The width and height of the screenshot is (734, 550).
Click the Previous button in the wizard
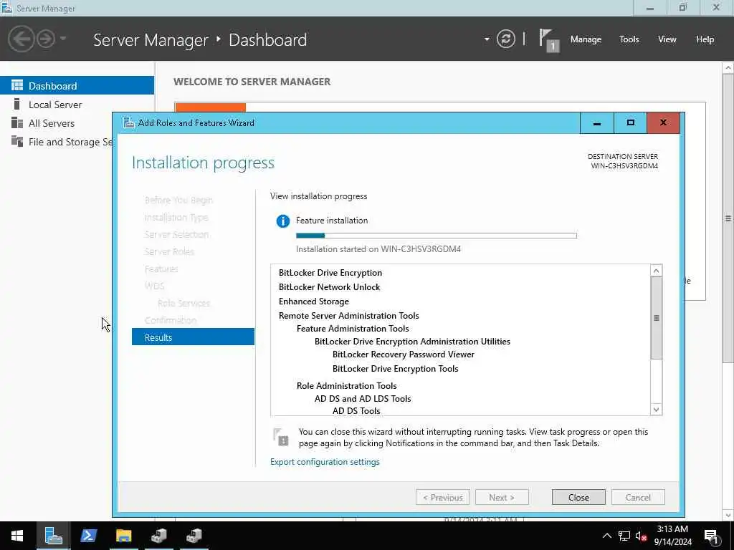click(442, 497)
